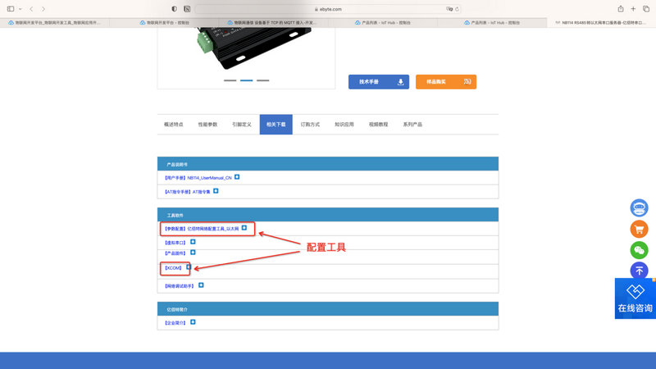
Task: Open the 在线咨询 chat widget
Action: (635, 298)
